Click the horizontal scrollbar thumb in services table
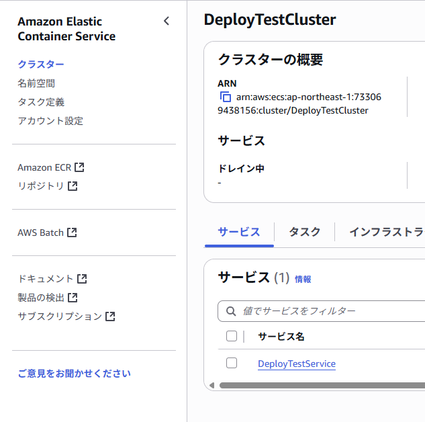 pyautogui.click(x=322, y=385)
